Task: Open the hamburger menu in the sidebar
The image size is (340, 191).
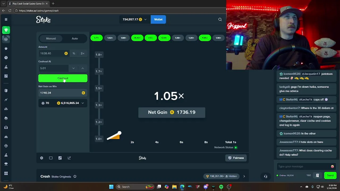Action: click(6, 19)
